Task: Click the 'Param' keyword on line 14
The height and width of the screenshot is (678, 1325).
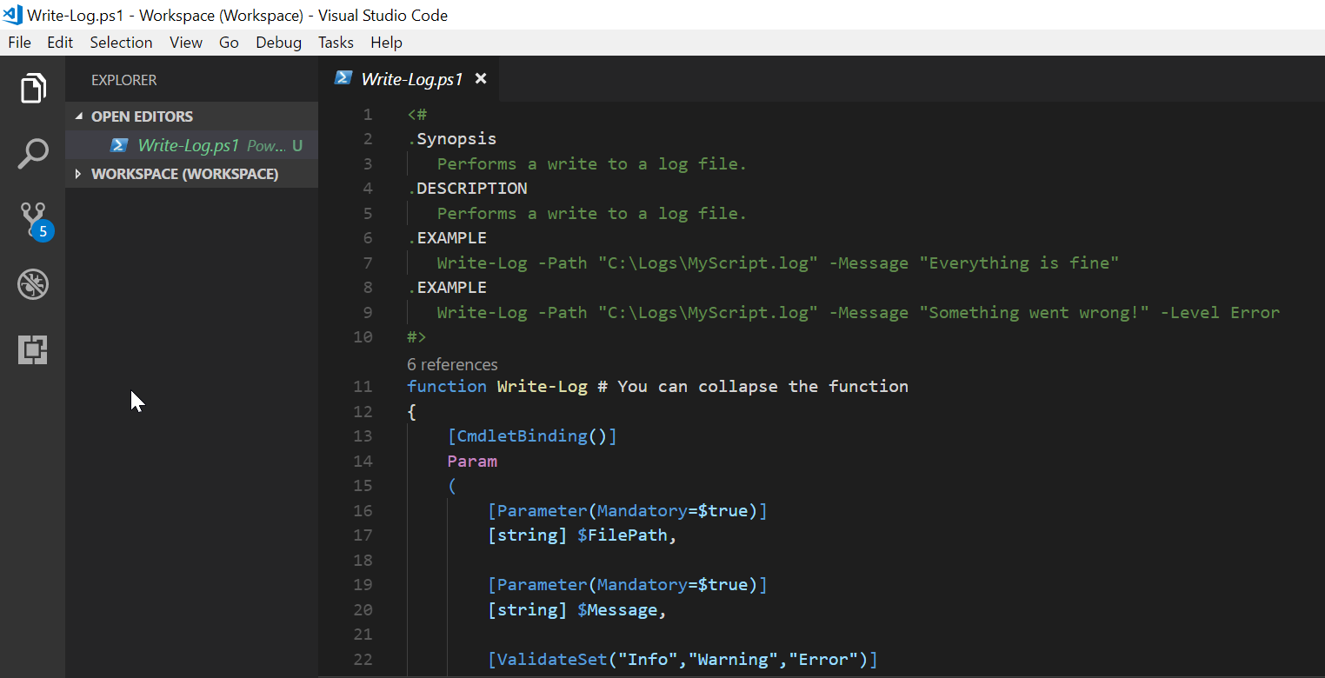Action: 472,461
